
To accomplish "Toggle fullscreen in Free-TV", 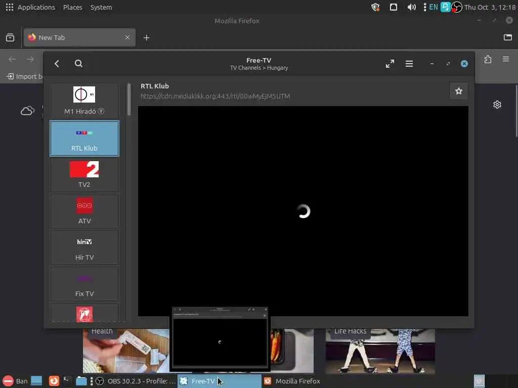I will [x=390, y=64].
